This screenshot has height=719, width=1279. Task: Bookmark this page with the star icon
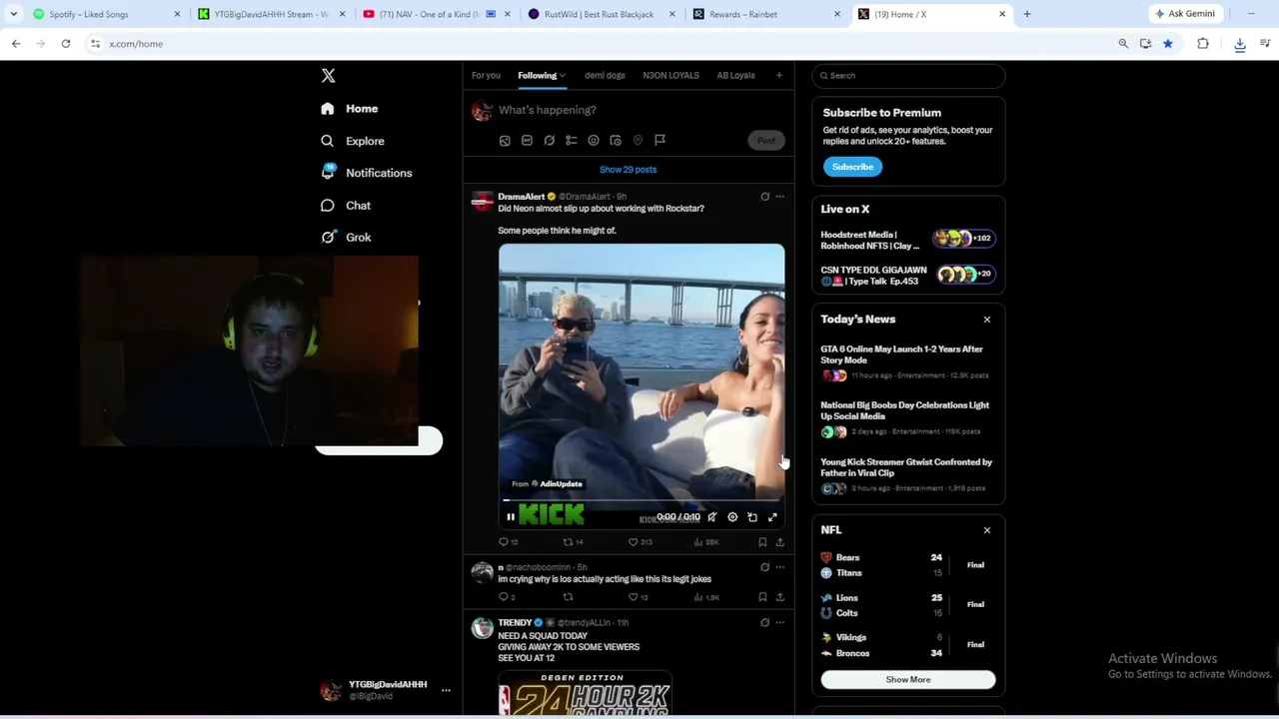click(1167, 44)
